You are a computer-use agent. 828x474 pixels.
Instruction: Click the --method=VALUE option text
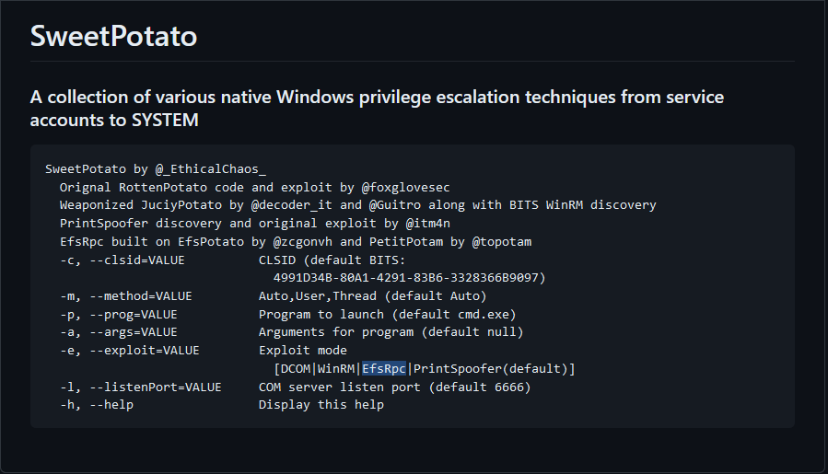pos(141,296)
